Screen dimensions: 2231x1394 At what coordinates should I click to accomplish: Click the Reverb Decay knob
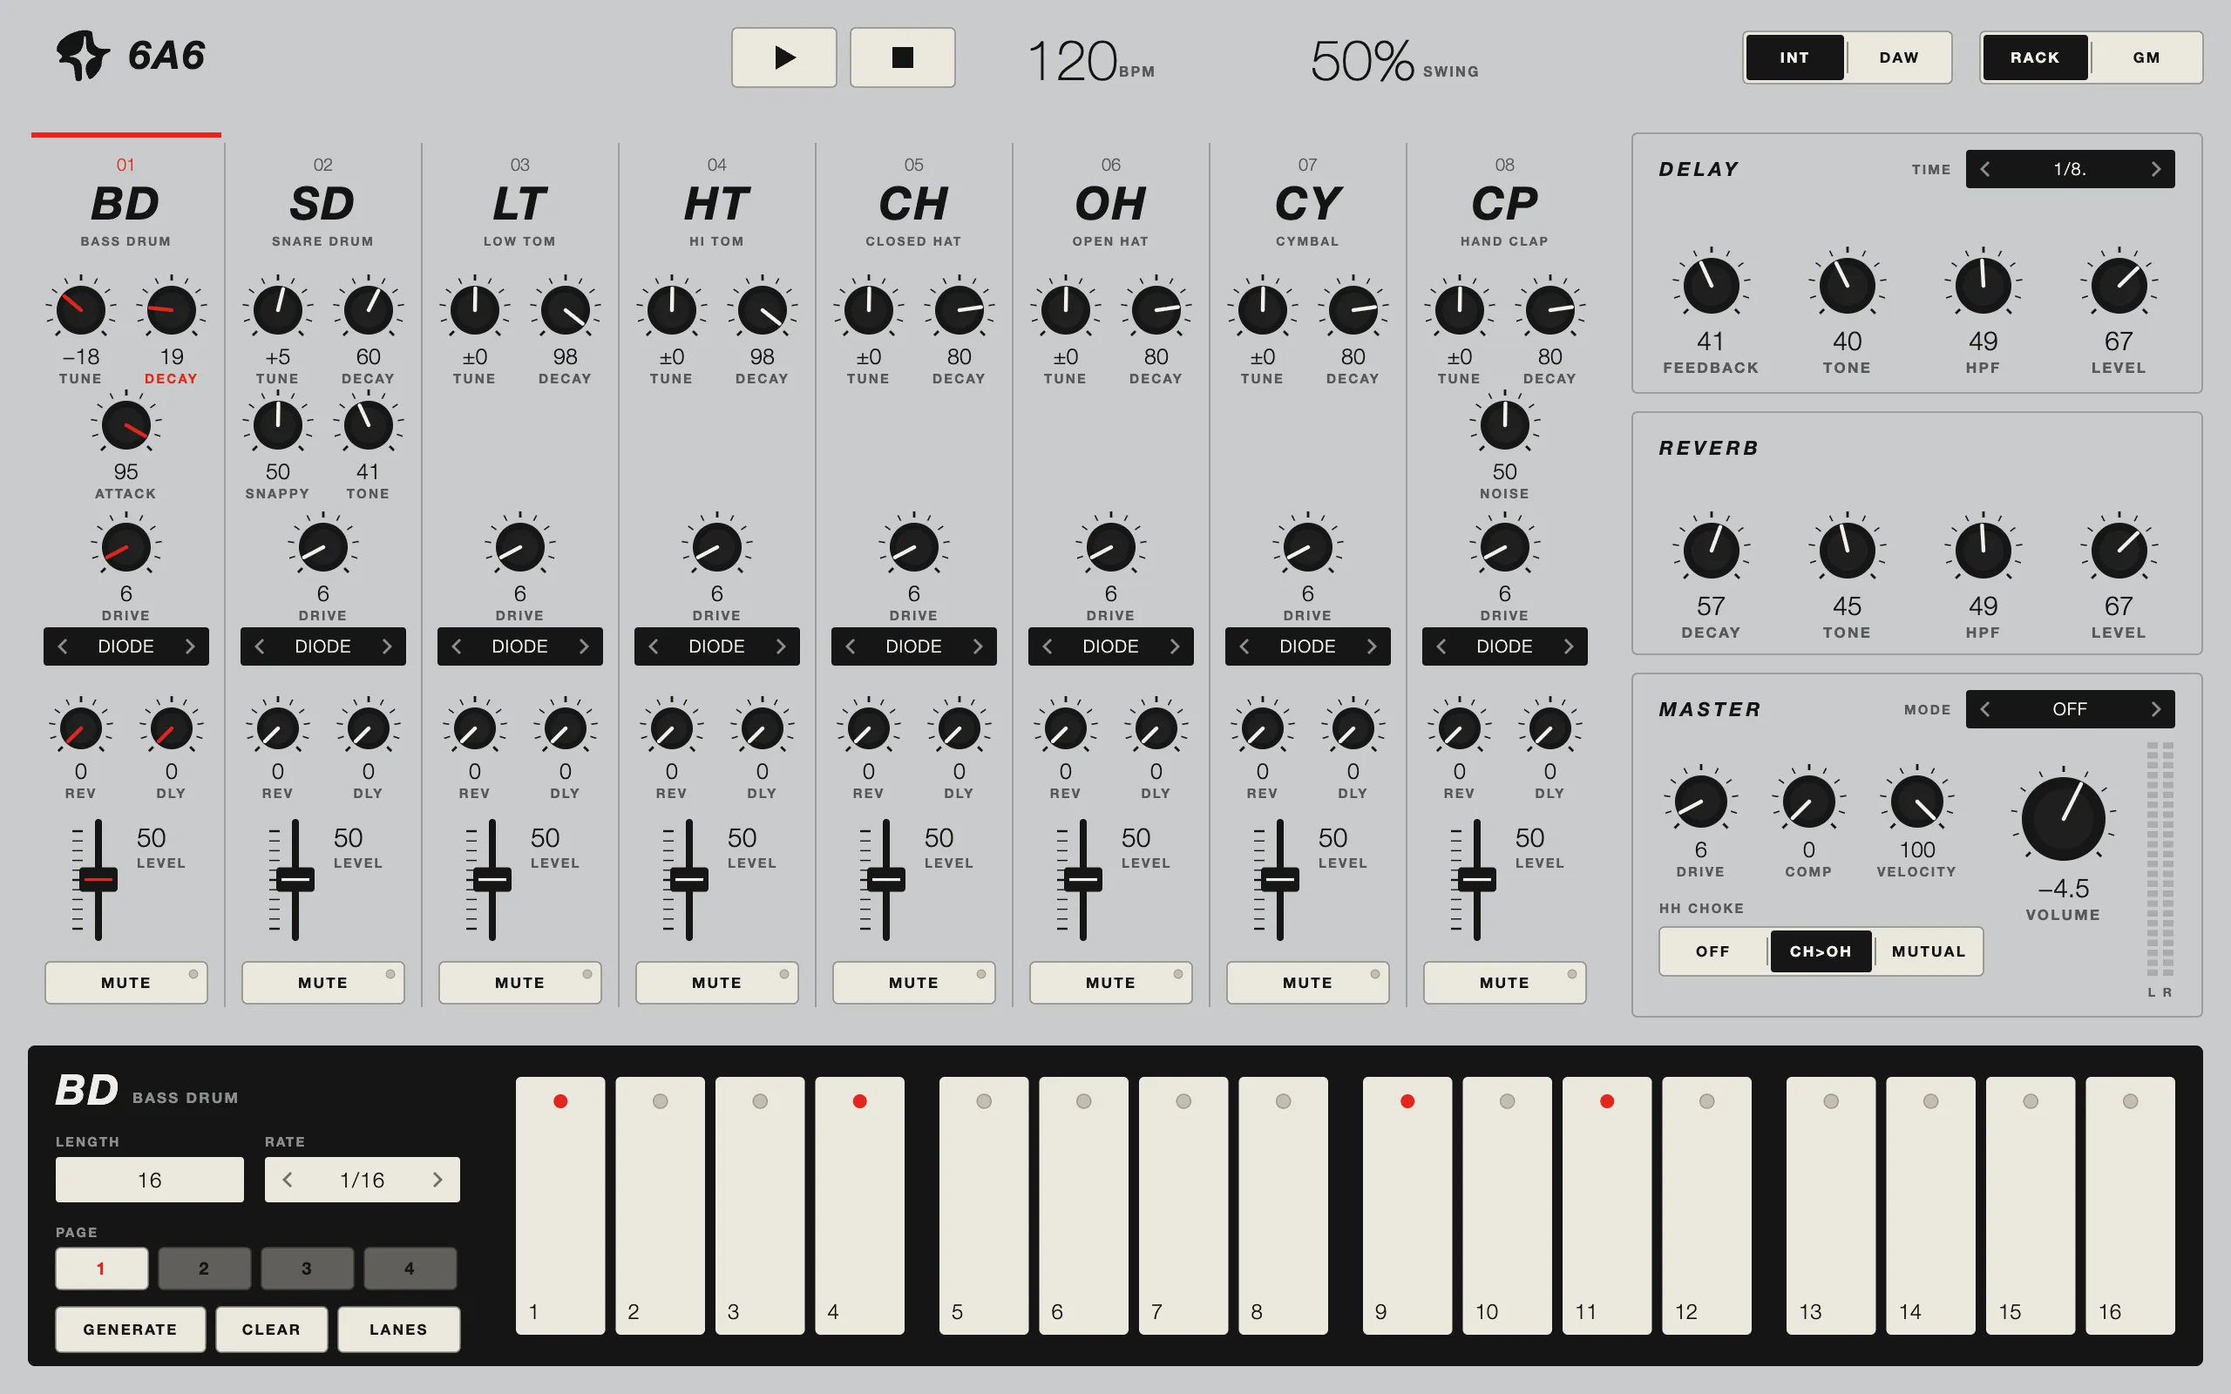pyautogui.click(x=1711, y=551)
